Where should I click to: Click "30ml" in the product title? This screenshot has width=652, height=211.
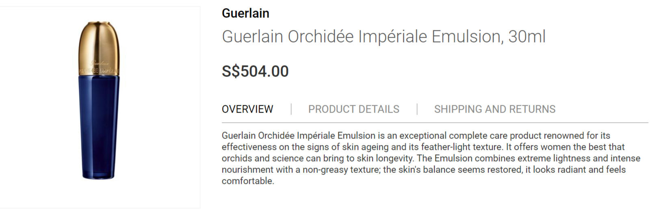point(526,36)
